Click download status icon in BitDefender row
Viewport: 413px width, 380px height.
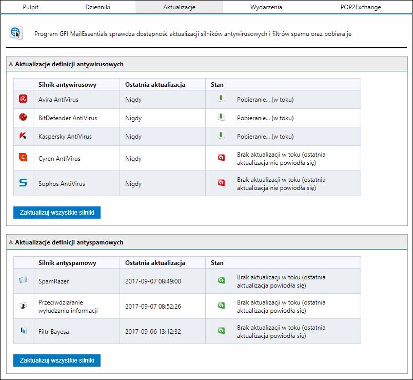[x=221, y=117]
